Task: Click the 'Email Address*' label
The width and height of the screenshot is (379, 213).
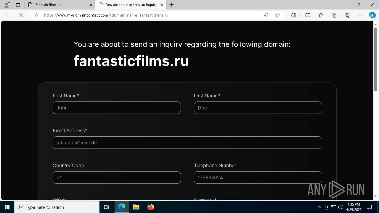Action: [70, 130]
